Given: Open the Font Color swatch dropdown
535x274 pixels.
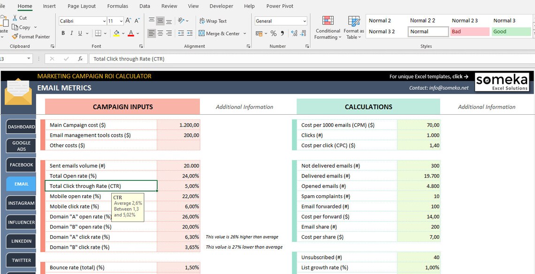Looking at the screenshot, I should [137, 33].
